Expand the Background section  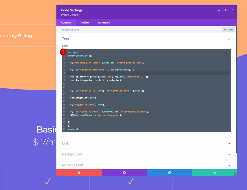[146, 154]
